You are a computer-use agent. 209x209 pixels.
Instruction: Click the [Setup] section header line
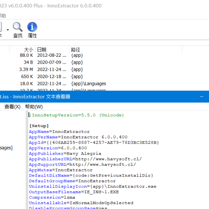pyautogui.click(x=39, y=126)
